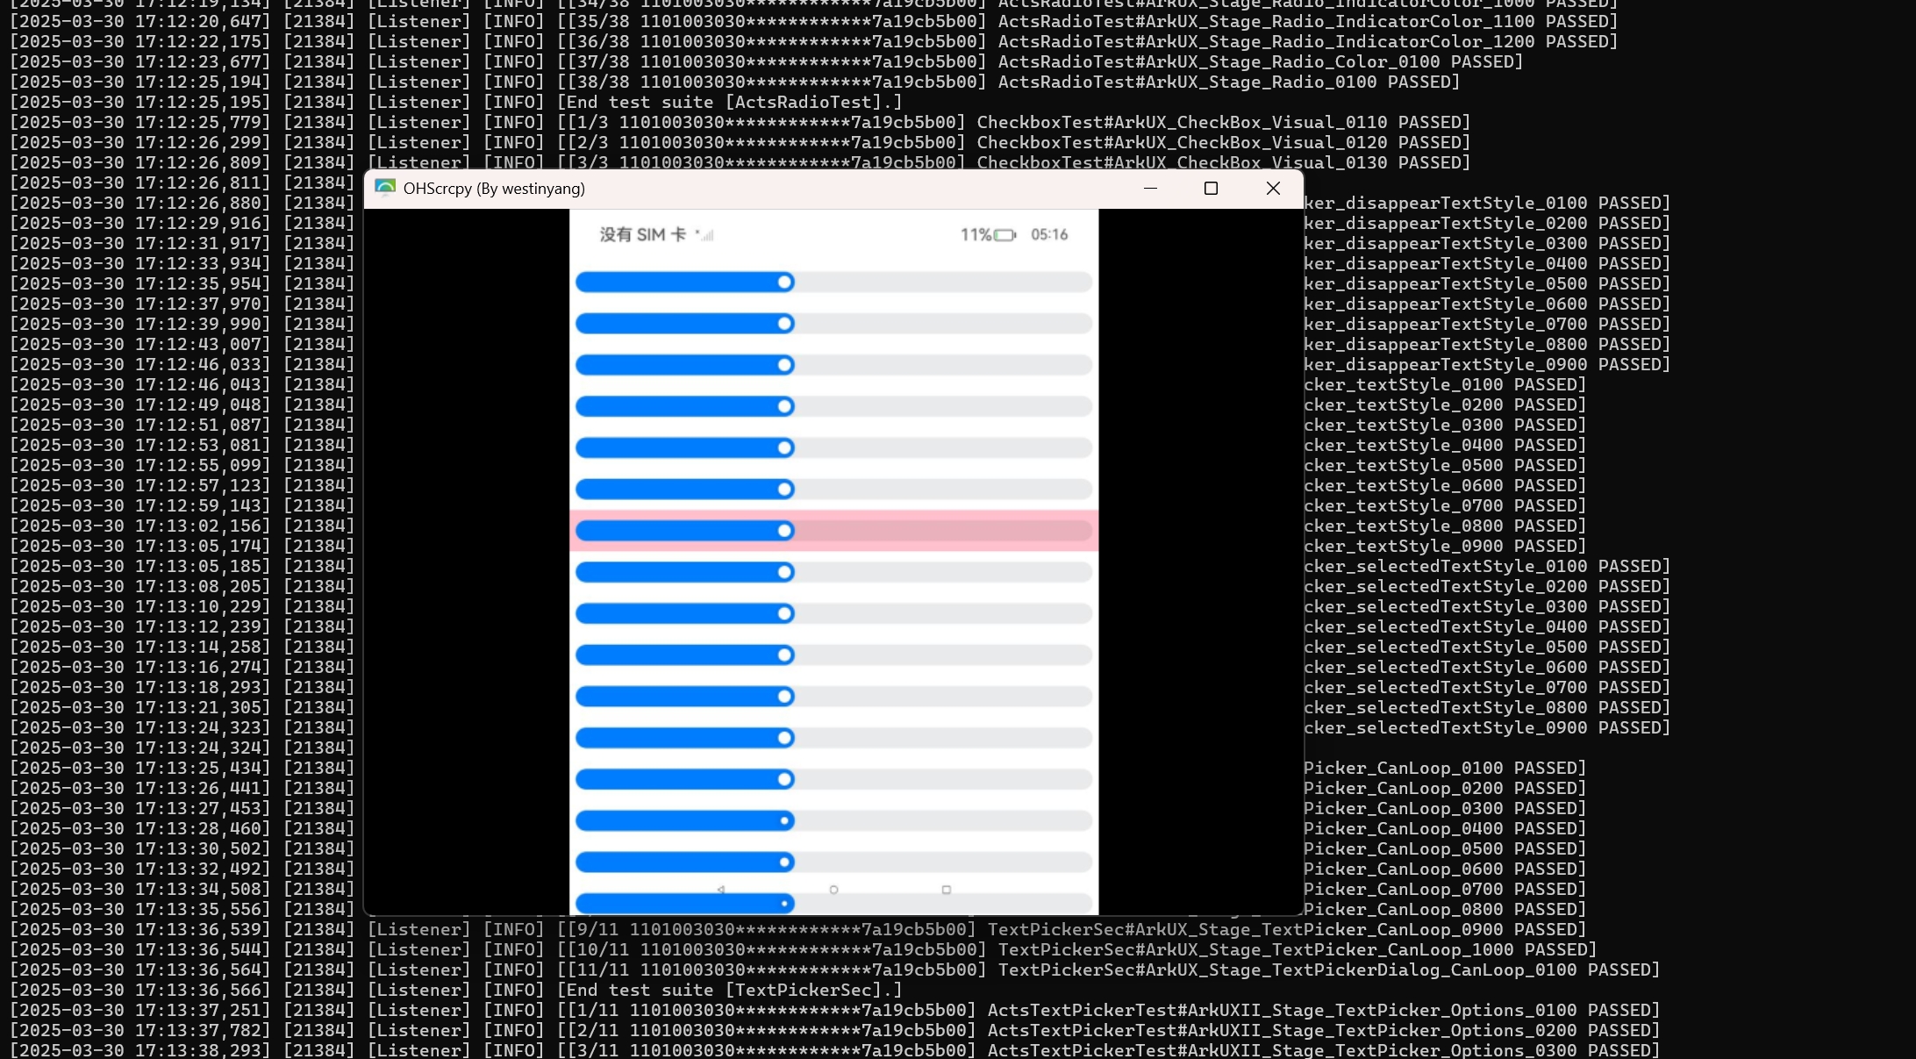The height and width of the screenshot is (1059, 1916).
Task: Click the OHScrcpy app icon in title bar
Action: (385, 188)
